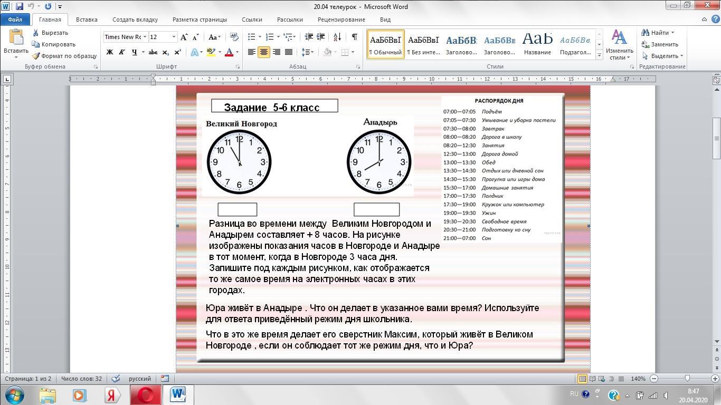721x405 pixels.
Task: Toggle italic formatting (К)
Action: [122, 52]
